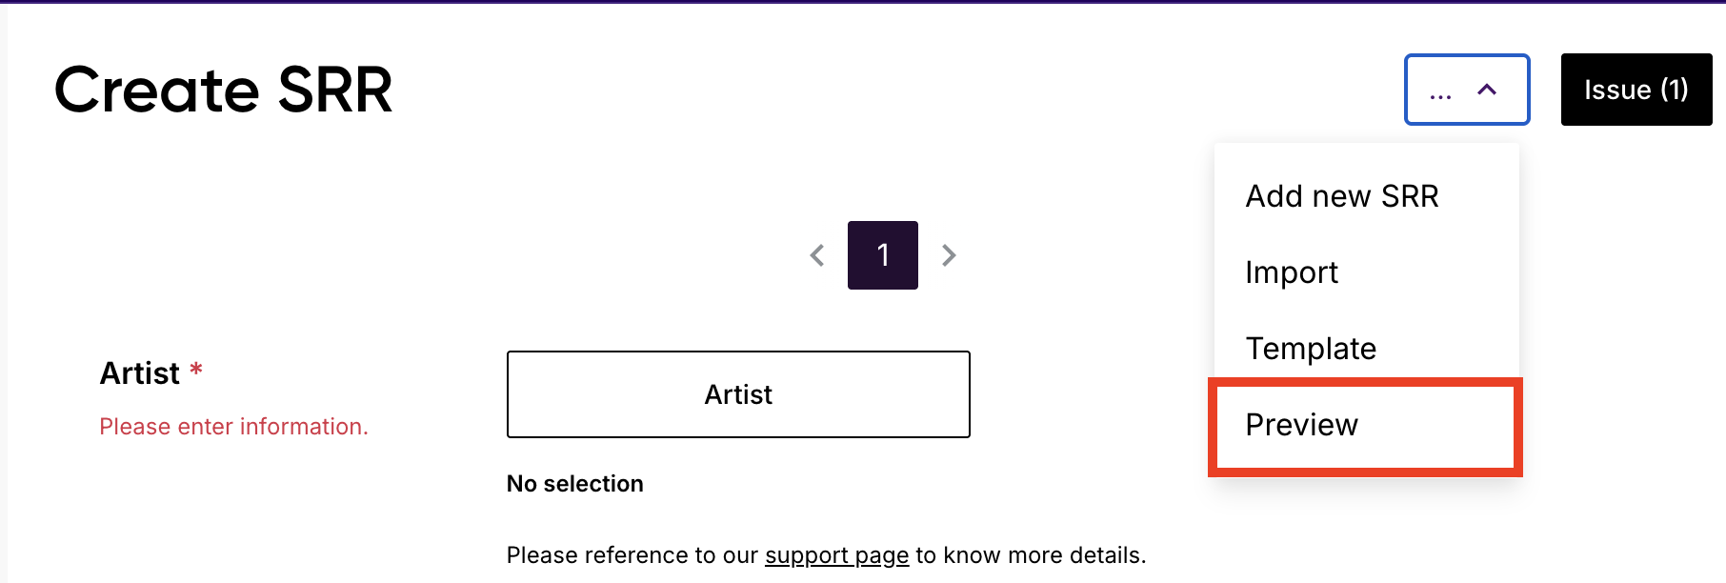Click the red required asterisk
The height and width of the screenshot is (583, 1726).
click(x=196, y=369)
